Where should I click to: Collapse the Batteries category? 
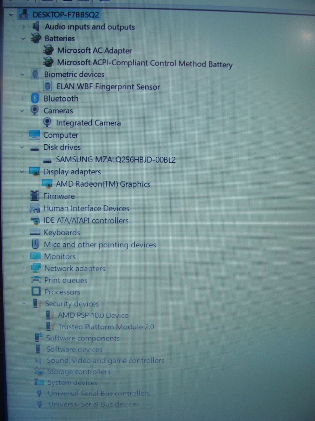[x=23, y=39]
